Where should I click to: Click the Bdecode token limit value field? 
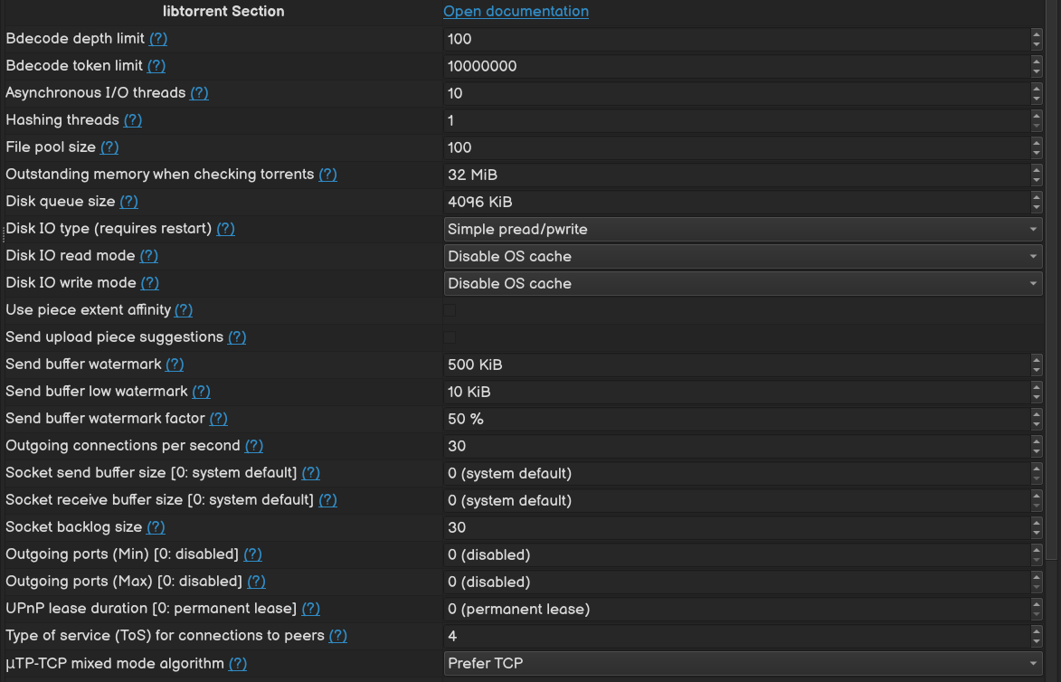click(x=737, y=66)
